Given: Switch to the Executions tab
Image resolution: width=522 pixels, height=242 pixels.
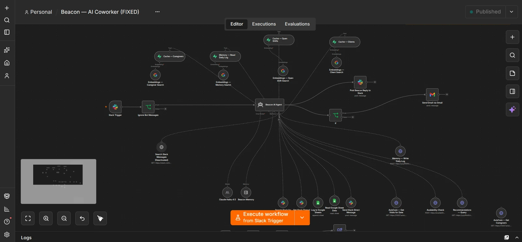Looking at the screenshot, I should point(264,24).
